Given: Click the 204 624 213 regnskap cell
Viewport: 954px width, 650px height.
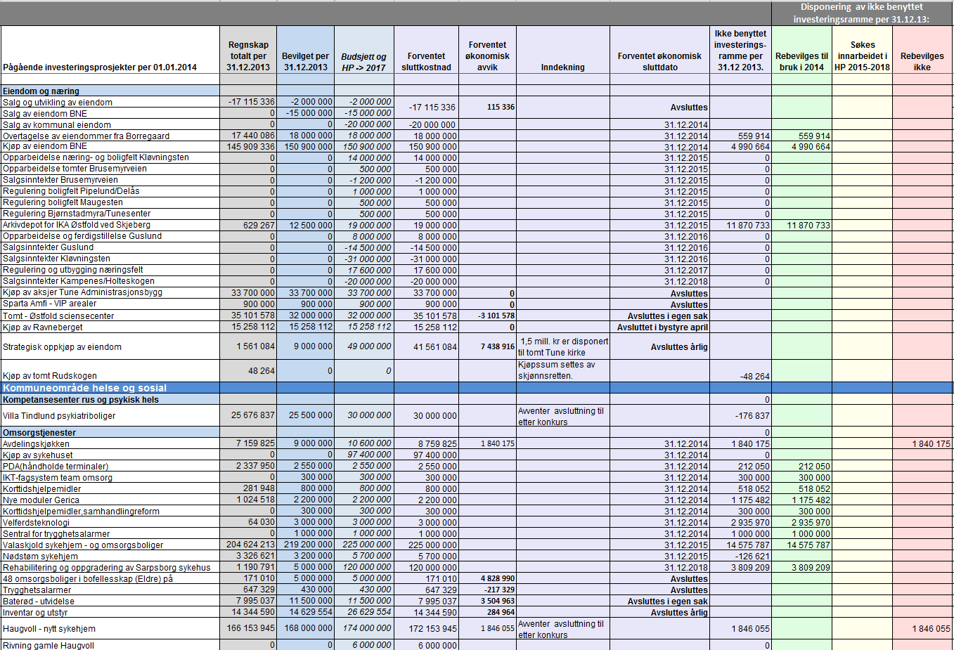Looking at the screenshot, I should click(250, 545).
